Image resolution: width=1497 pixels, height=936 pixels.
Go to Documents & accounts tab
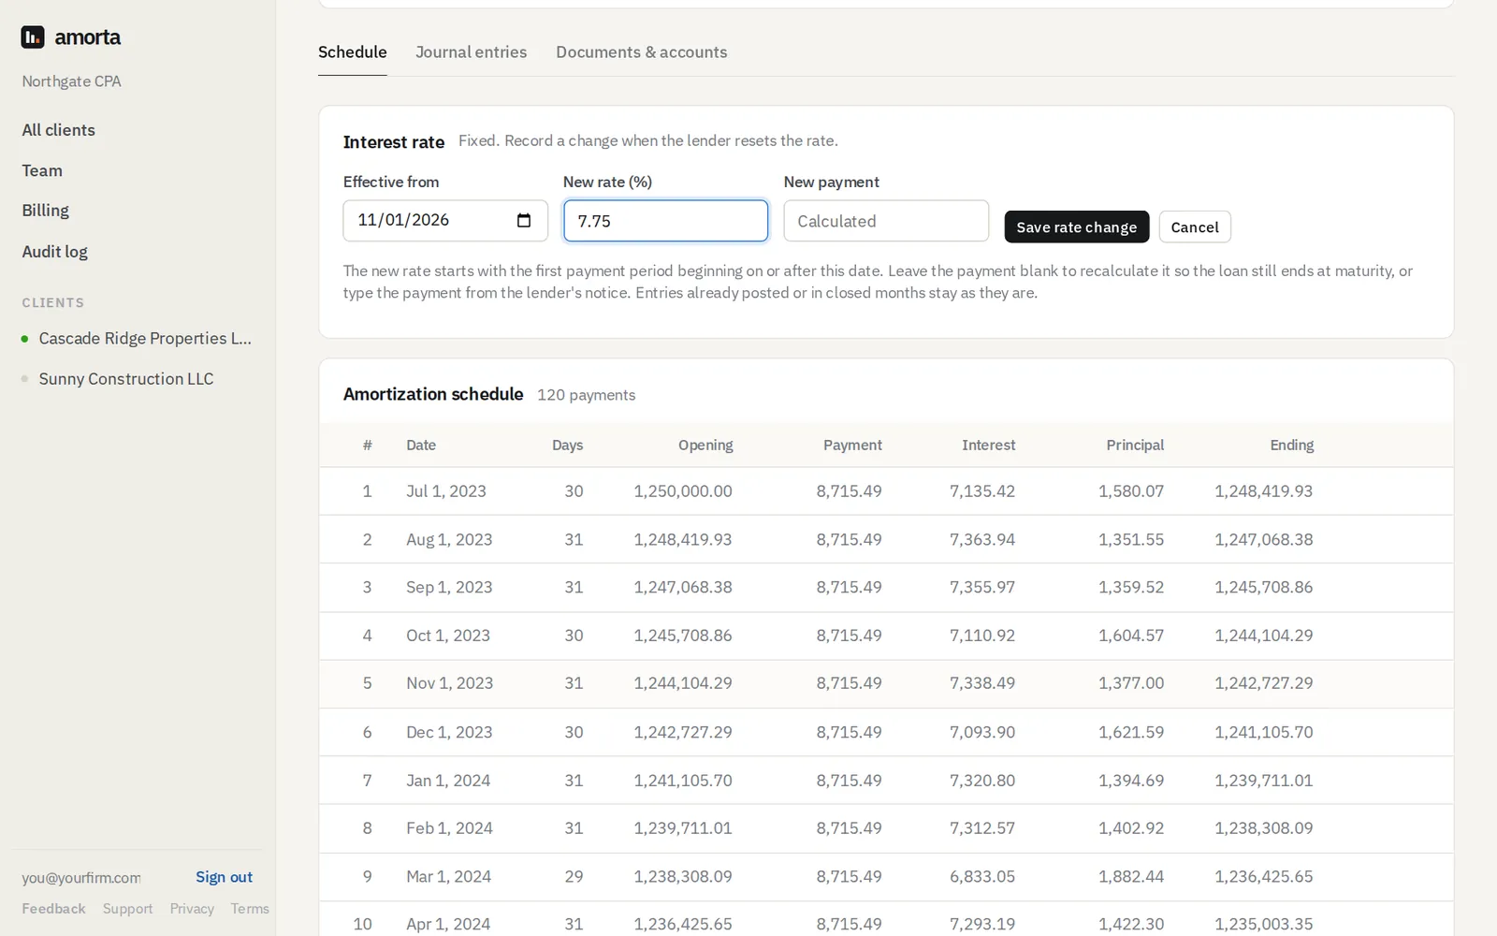(x=642, y=52)
